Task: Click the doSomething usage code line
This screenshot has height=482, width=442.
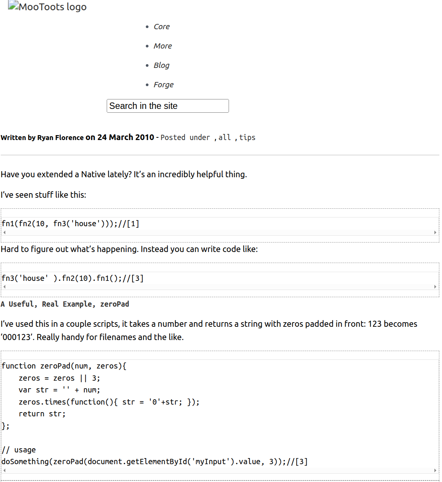Action: [x=155, y=462]
